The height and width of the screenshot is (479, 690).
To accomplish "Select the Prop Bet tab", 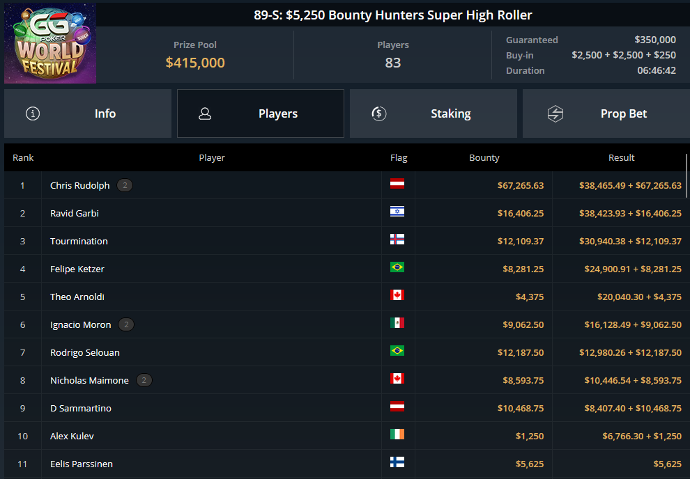I will coord(606,113).
